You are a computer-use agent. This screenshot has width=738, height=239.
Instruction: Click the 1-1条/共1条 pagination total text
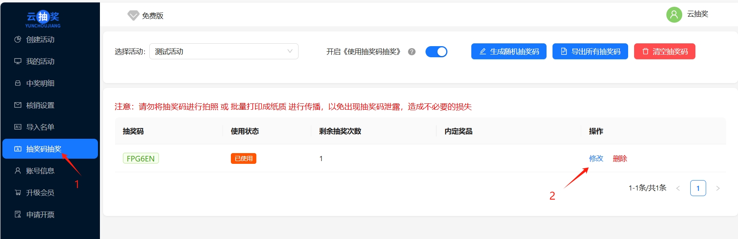[648, 188]
